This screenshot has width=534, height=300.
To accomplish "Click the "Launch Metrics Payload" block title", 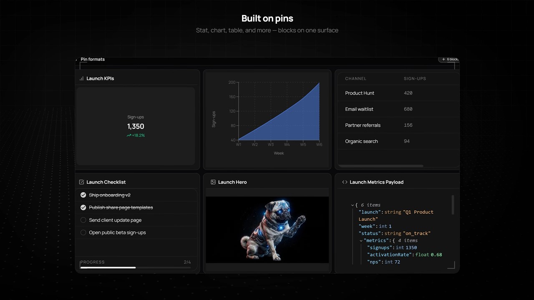I will point(376,182).
